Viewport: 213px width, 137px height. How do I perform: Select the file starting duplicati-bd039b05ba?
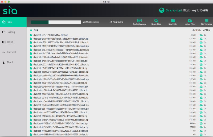pos(61,94)
